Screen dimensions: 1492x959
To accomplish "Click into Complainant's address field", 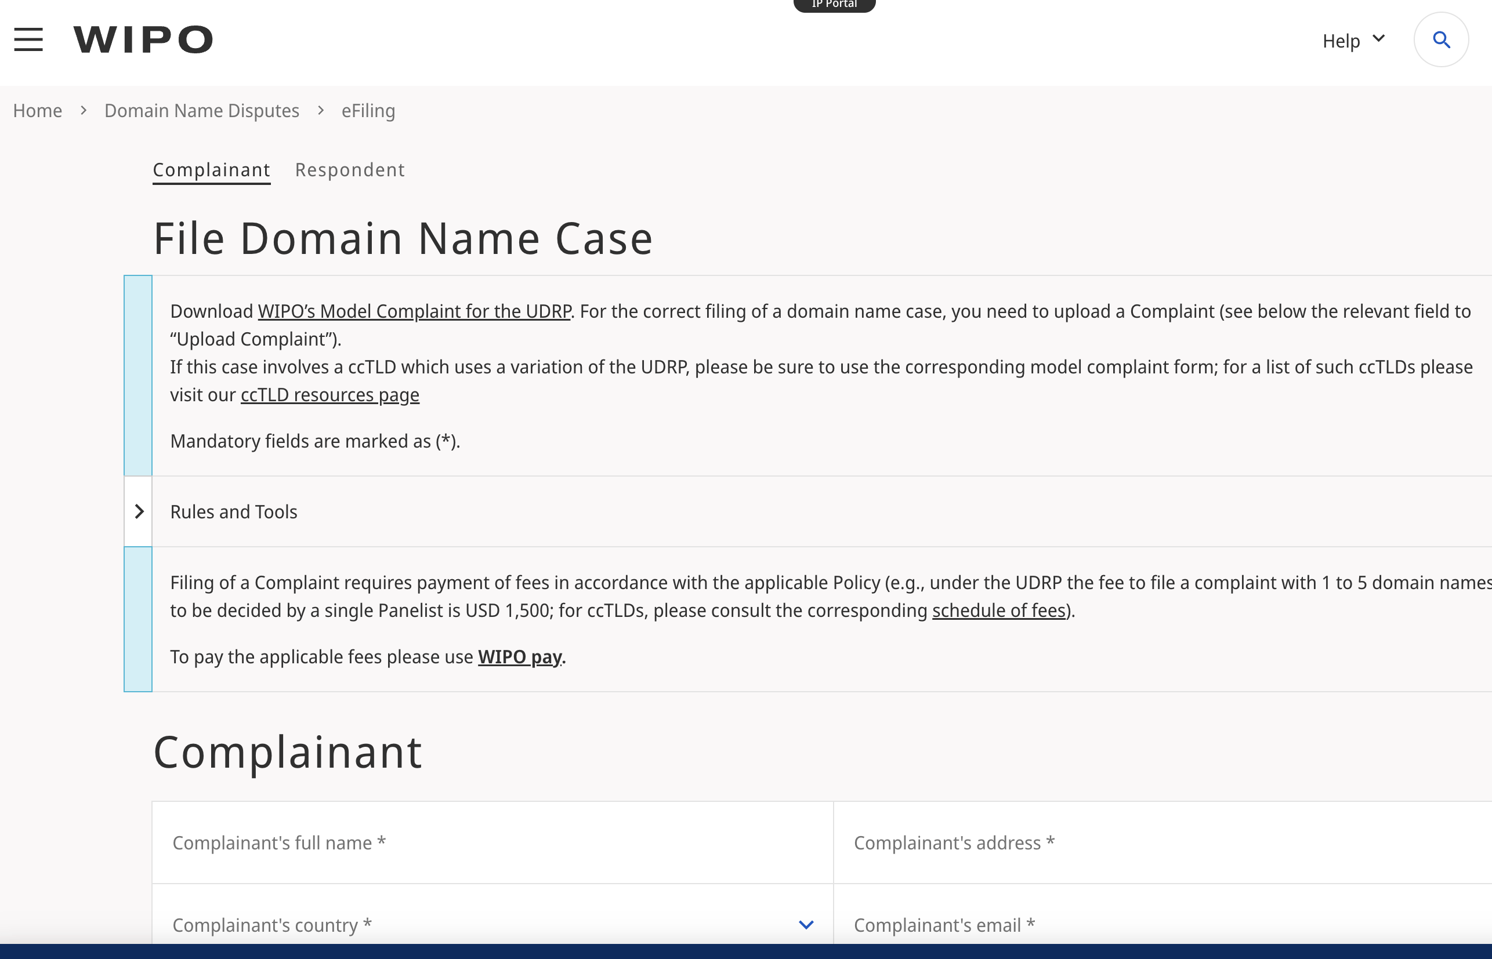I will (1162, 842).
